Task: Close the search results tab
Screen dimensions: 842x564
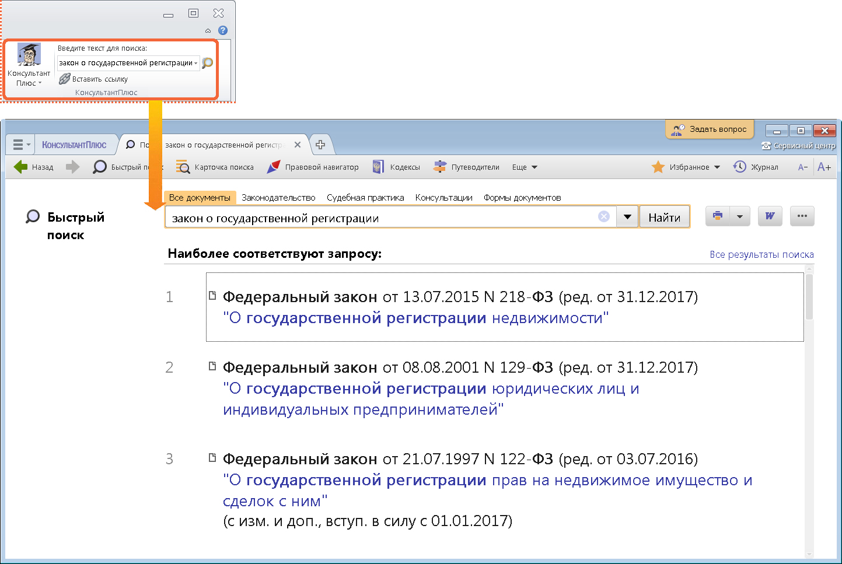Action: pos(298,145)
